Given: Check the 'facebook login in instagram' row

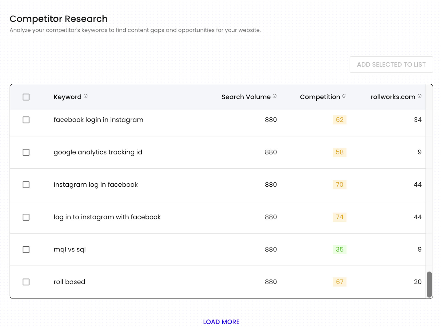Looking at the screenshot, I should tap(26, 120).
